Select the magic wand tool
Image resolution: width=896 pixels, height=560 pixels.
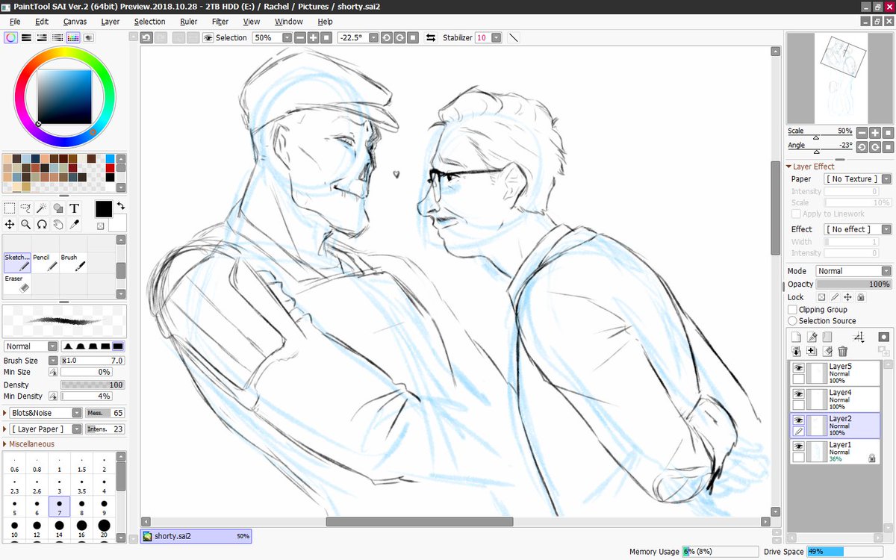pos(42,208)
